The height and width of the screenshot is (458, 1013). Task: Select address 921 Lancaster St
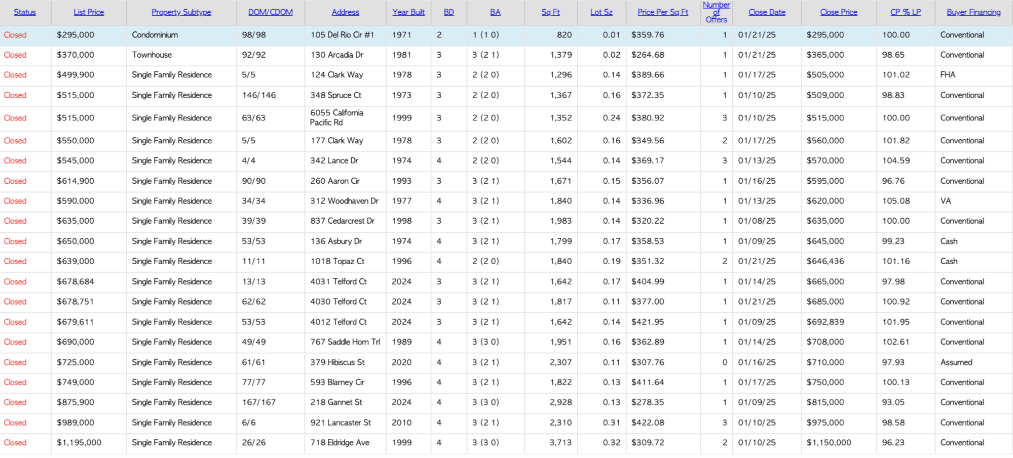[341, 423]
